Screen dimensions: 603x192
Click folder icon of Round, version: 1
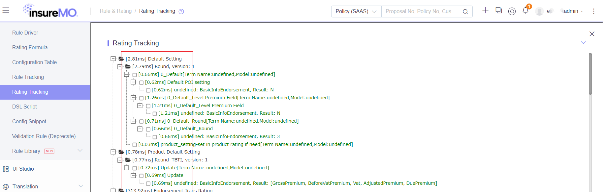pyautogui.click(x=128, y=66)
